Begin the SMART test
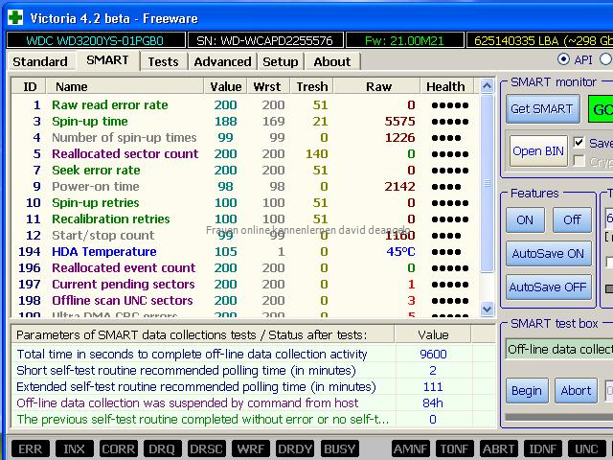The height and width of the screenshot is (460, 613). 527,390
